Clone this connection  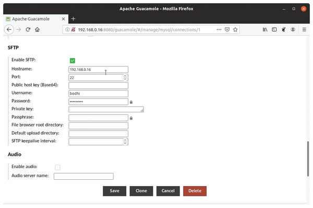click(x=141, y=191)
